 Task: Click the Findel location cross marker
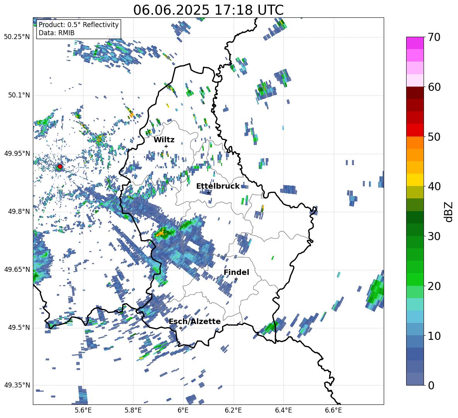(236, 279)
